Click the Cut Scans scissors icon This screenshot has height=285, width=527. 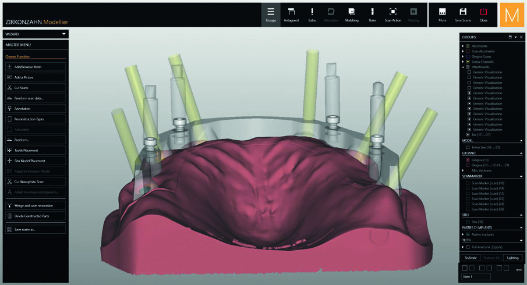[9, 88]
